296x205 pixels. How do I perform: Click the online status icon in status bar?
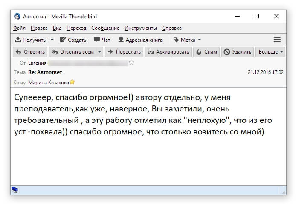point(15,190)
